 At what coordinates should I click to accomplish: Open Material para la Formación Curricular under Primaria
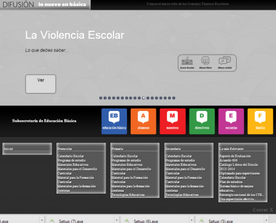pos(129,180)
